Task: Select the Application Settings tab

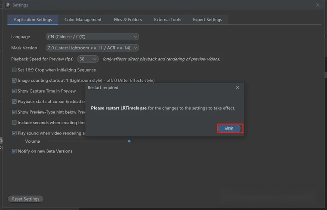Action: (33, 20)
